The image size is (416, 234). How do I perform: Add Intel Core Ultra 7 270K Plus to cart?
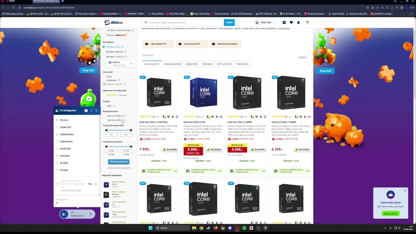point(170,149)
